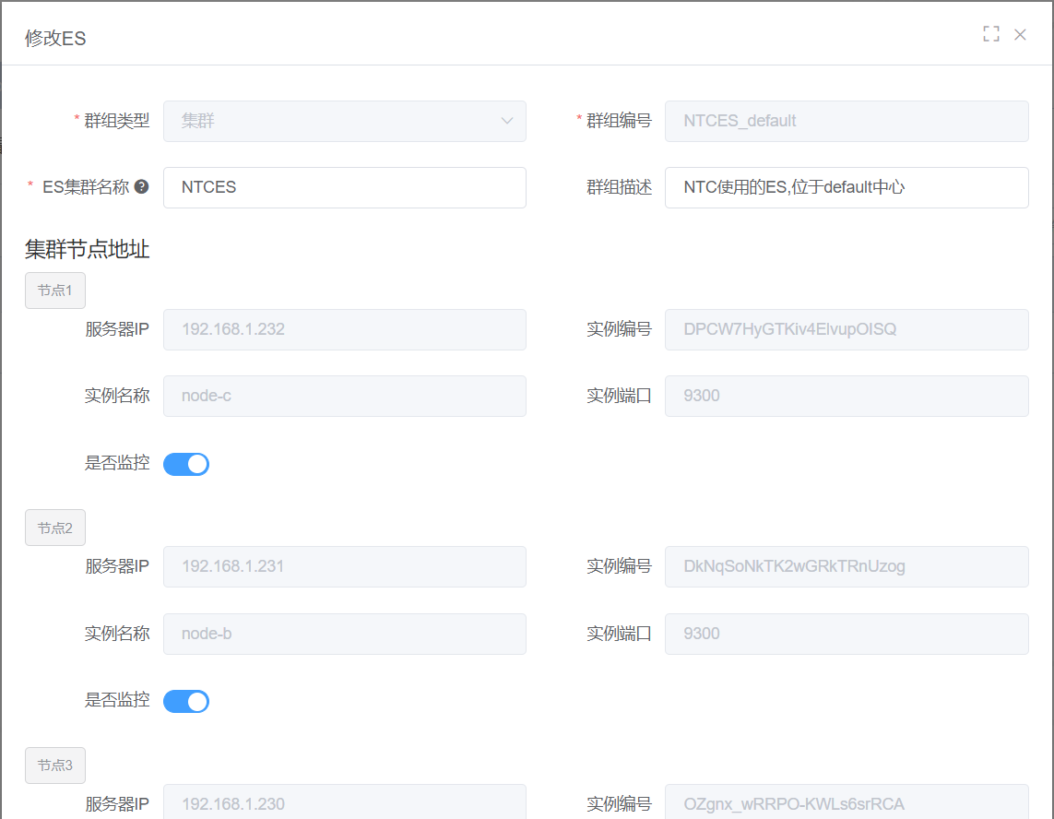Click the fullscreen expand icon in dialog header
The image size is (1054, 819).
990,33
